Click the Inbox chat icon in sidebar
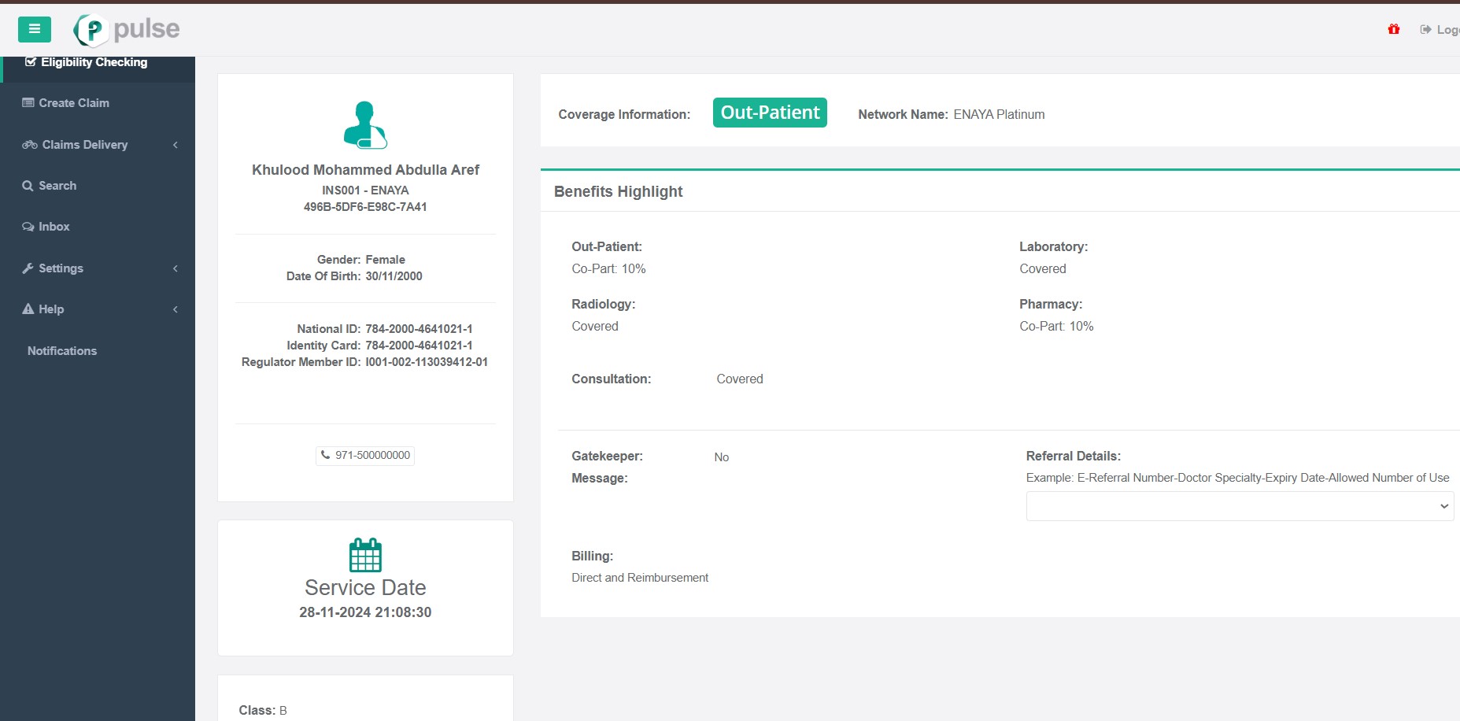1460x721 pixels. tap(28, 227)
